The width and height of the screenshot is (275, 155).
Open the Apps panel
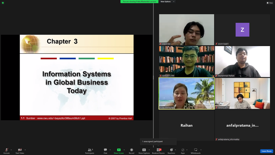[x=183, y=151]
